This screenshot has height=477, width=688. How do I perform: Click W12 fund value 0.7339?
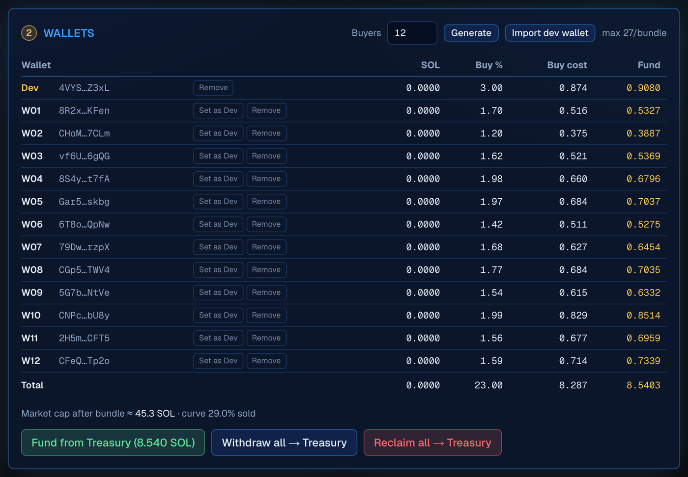(643, 361)
